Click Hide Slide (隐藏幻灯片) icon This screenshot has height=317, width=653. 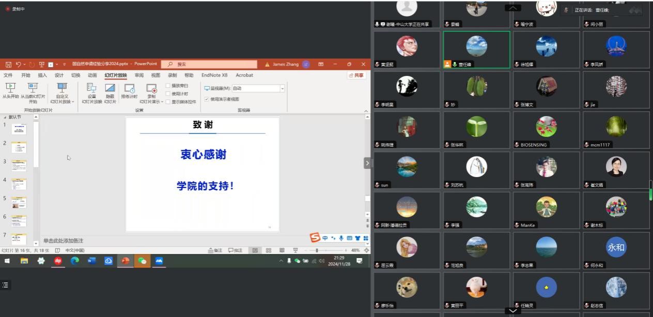110,91
